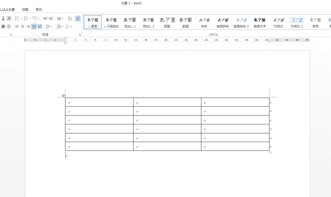Apply the 見出し 2 style
The height and width of the screenshot is (197, 331).
(149, 22)
